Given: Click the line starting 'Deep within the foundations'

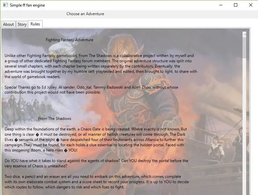Looking at the screenshot, I should [95, 129].
